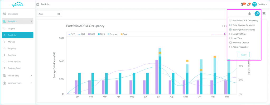
Task: Click the Dashboard menu item label
Action: (13, 14)
